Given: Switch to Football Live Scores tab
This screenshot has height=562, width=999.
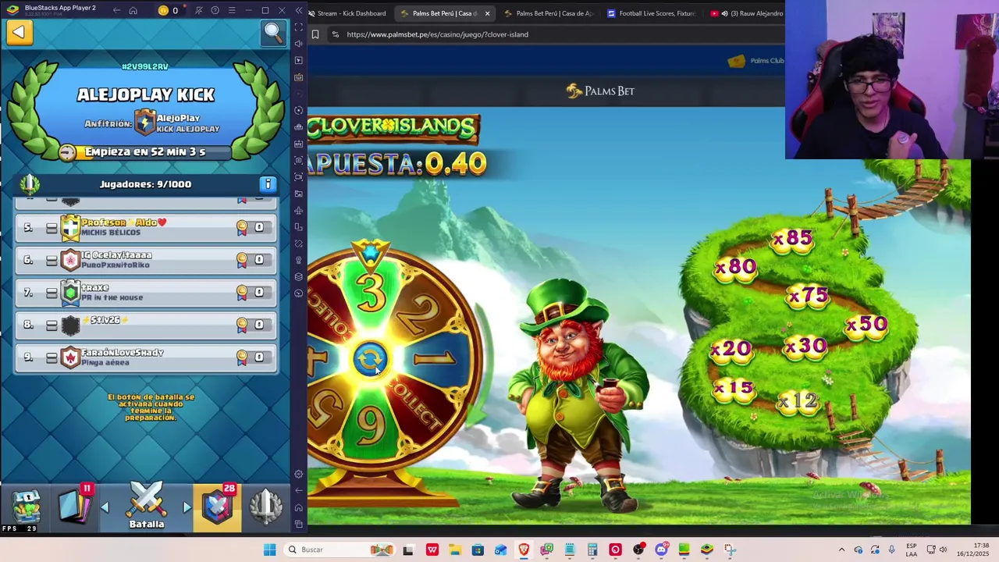Looking at the screenshot, I should click(x=652, y=13).
